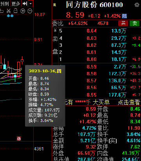
Task: Click the 涨停 price 9.32
Action: (91, 147)
